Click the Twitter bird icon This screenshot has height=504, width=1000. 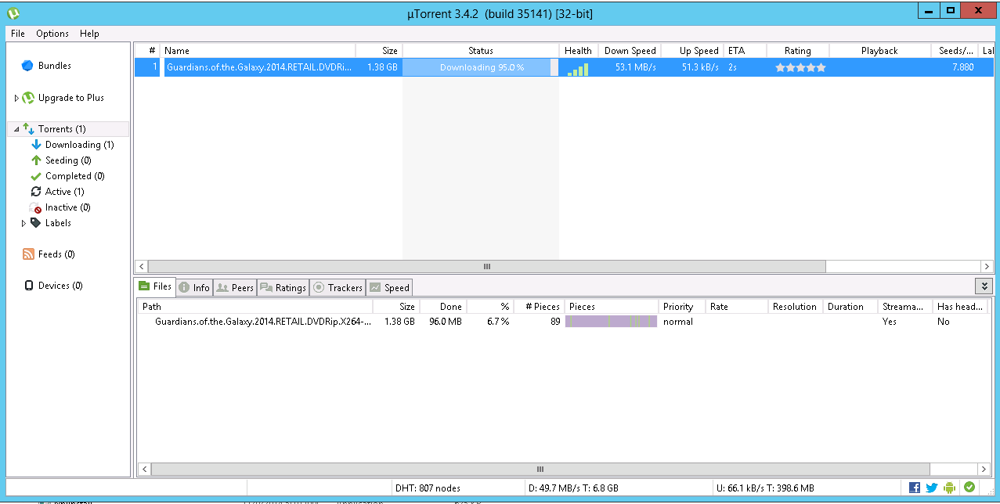[932, 488]
